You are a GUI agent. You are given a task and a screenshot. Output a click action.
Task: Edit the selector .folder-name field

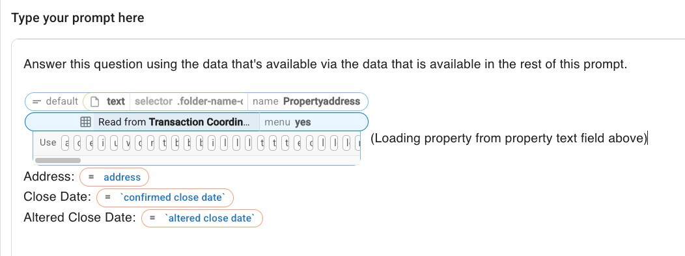pyautogui.click(x=188, y=101)
